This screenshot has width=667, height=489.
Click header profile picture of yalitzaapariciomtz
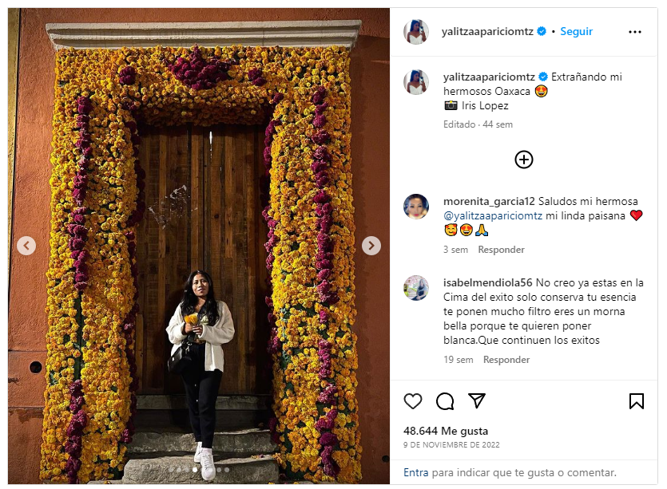tap(416, 32)
